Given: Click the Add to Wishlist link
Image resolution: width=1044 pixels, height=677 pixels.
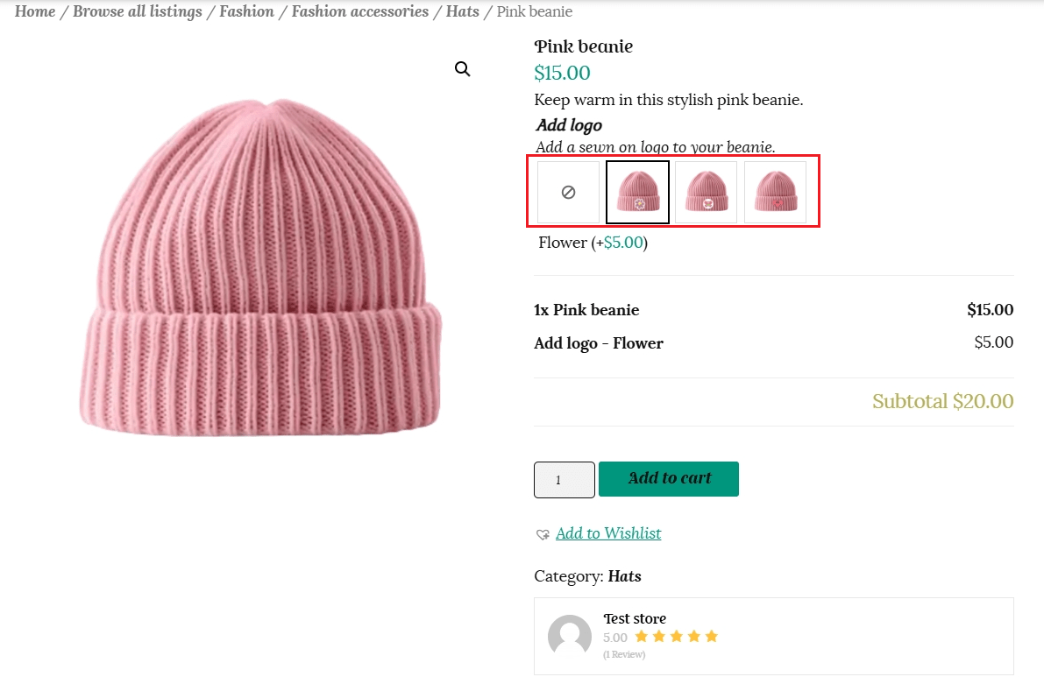Looking at the screenshot, I should pyautogui.click(x=608, y=533).
